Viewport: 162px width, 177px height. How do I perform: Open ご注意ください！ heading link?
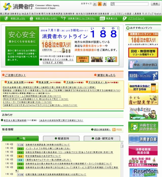point(15,75)
